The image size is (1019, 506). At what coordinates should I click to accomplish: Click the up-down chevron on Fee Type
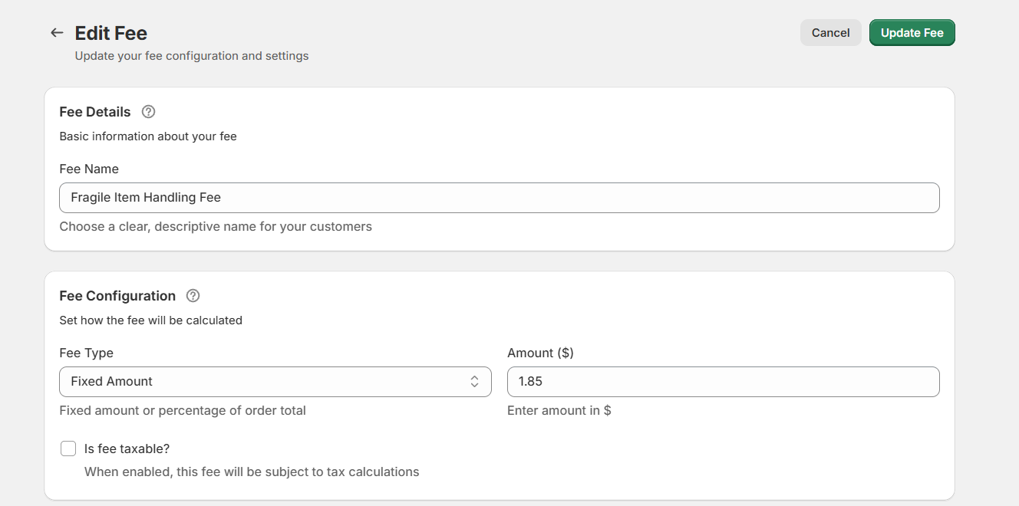(473, 381)
